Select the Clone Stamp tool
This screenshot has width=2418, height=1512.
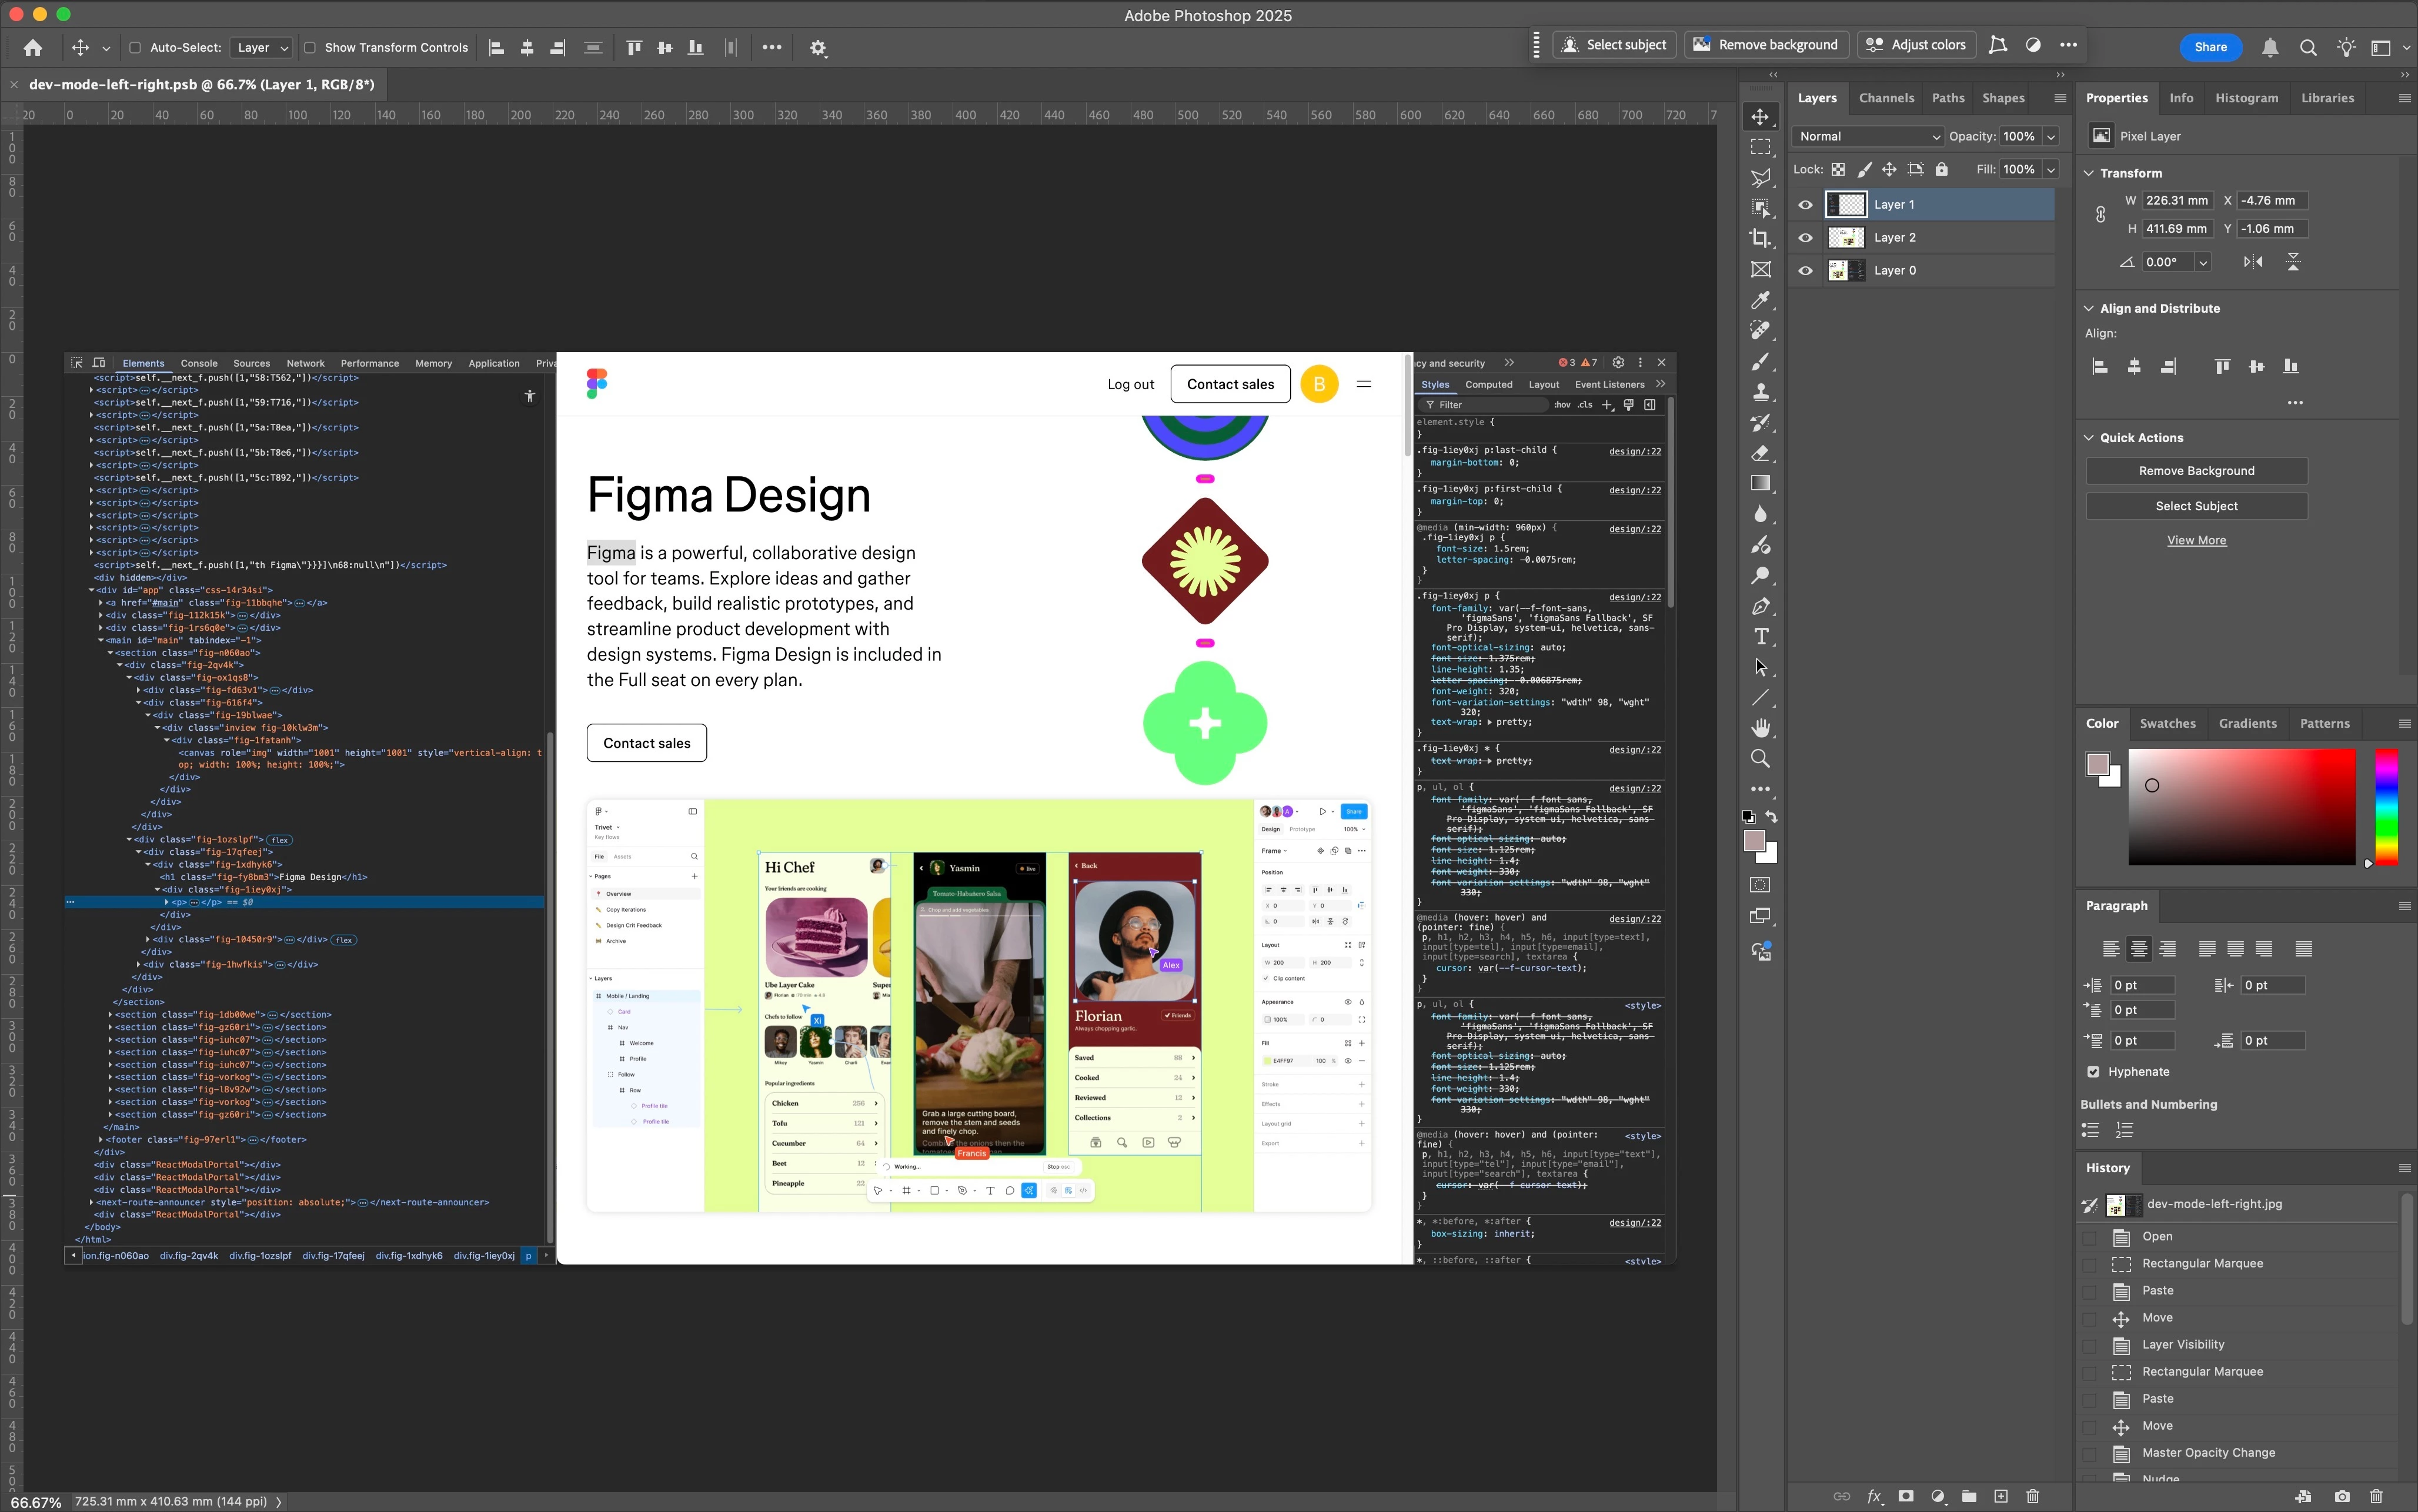tap(1760, 392)
